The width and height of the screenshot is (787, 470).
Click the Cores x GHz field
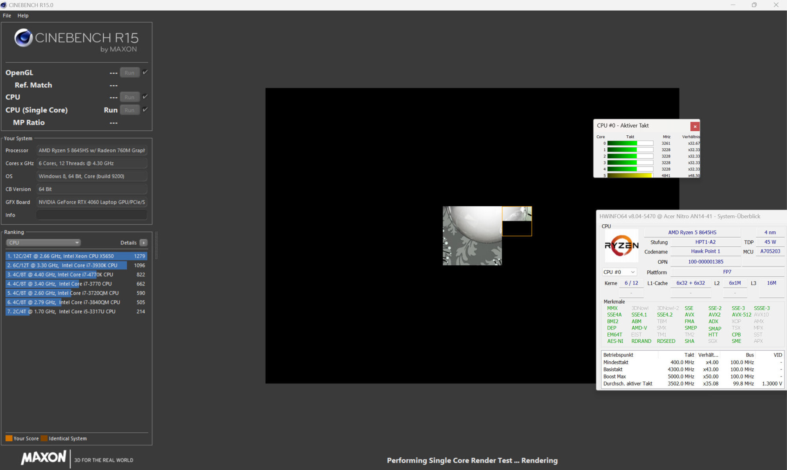(92, 163)
